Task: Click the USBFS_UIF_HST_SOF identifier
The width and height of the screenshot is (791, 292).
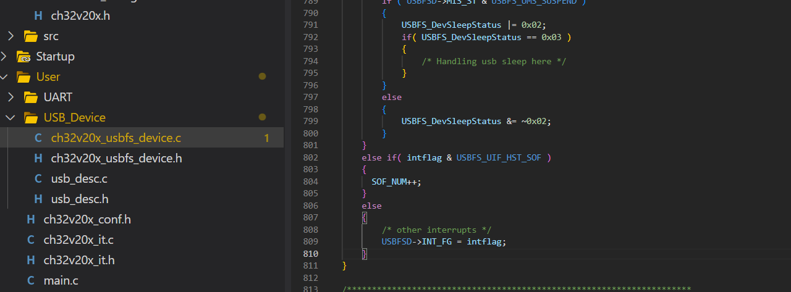Action: coord(499,157)
